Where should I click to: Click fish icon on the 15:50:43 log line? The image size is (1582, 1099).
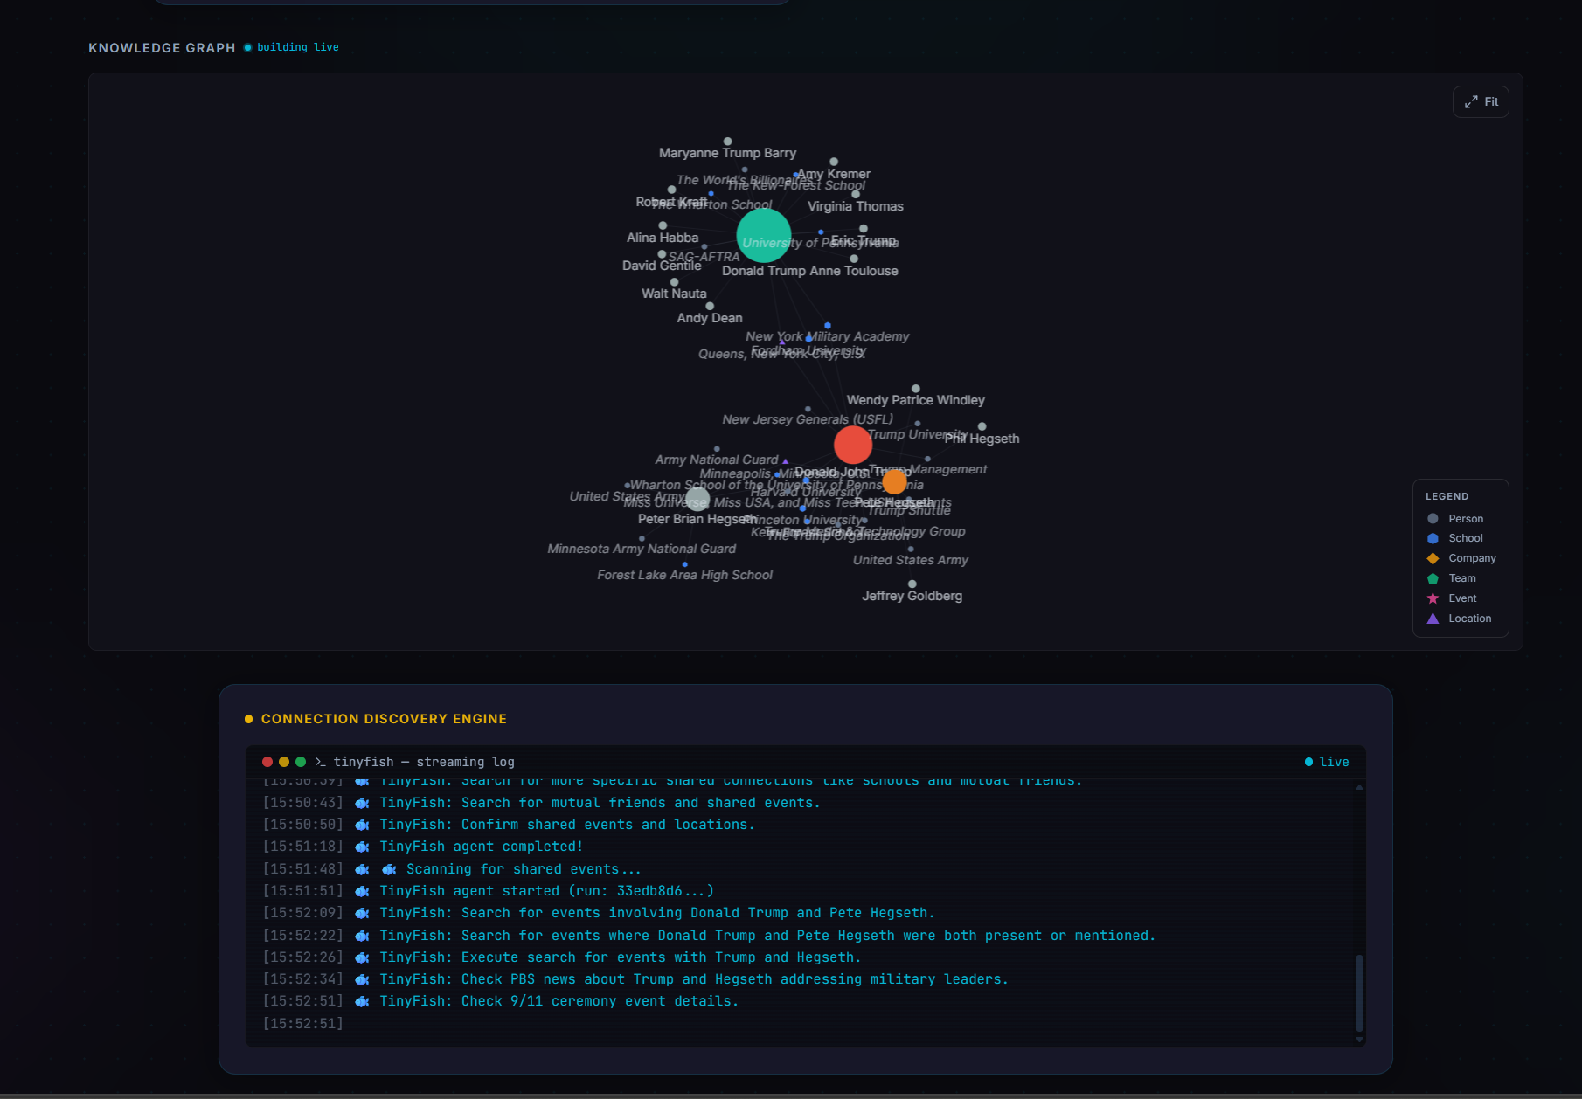coord(362,803)
